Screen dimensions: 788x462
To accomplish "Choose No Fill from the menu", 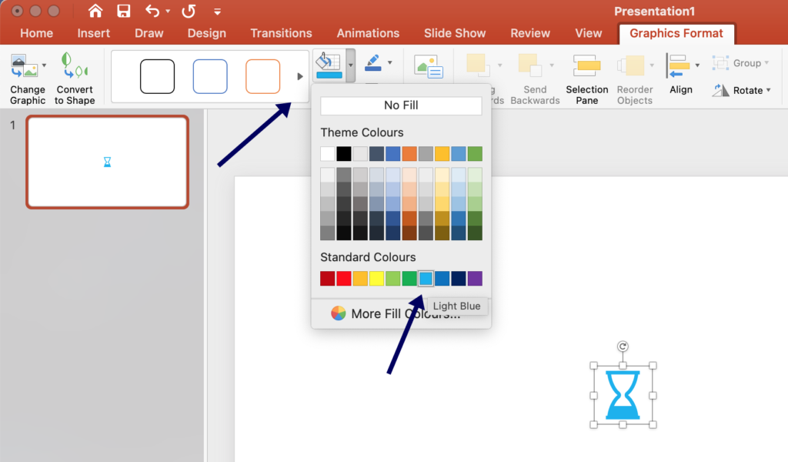I will (400, 105).
